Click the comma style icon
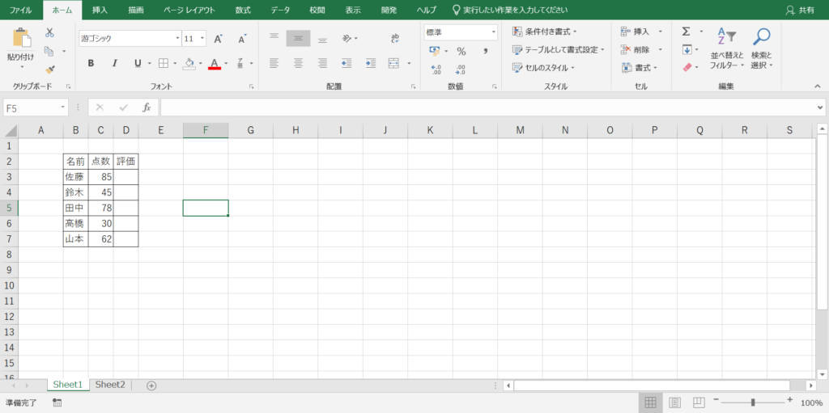This screenshot has width=829, height=413. [485, 51]
